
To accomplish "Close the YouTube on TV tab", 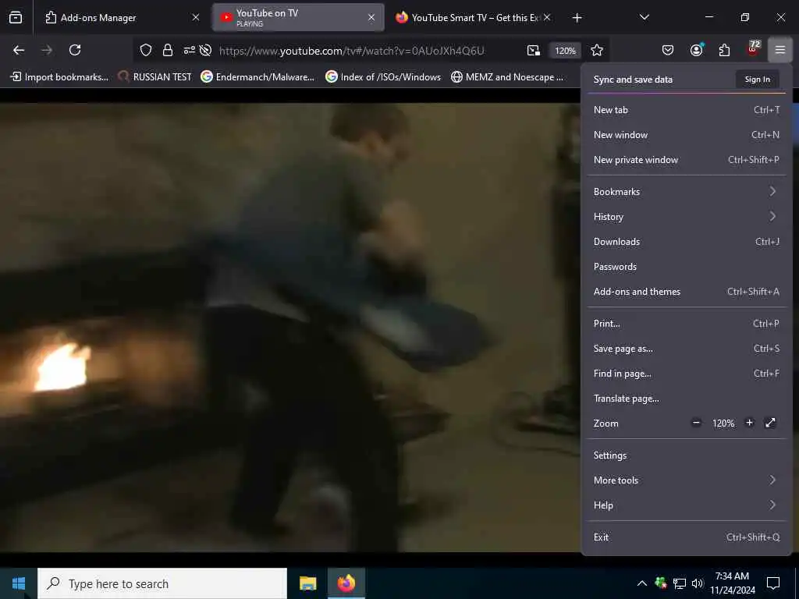I will (x=371, y=17).
